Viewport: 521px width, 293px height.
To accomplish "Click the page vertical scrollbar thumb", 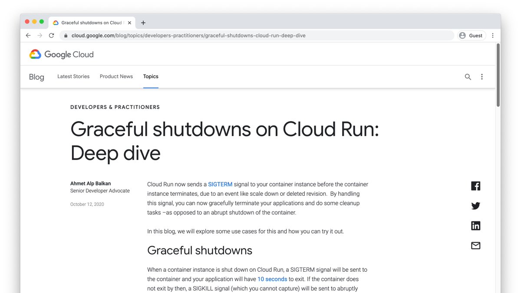I will [498, 75].
